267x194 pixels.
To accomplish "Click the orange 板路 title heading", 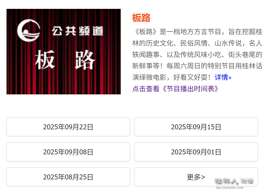I will 141,18.
